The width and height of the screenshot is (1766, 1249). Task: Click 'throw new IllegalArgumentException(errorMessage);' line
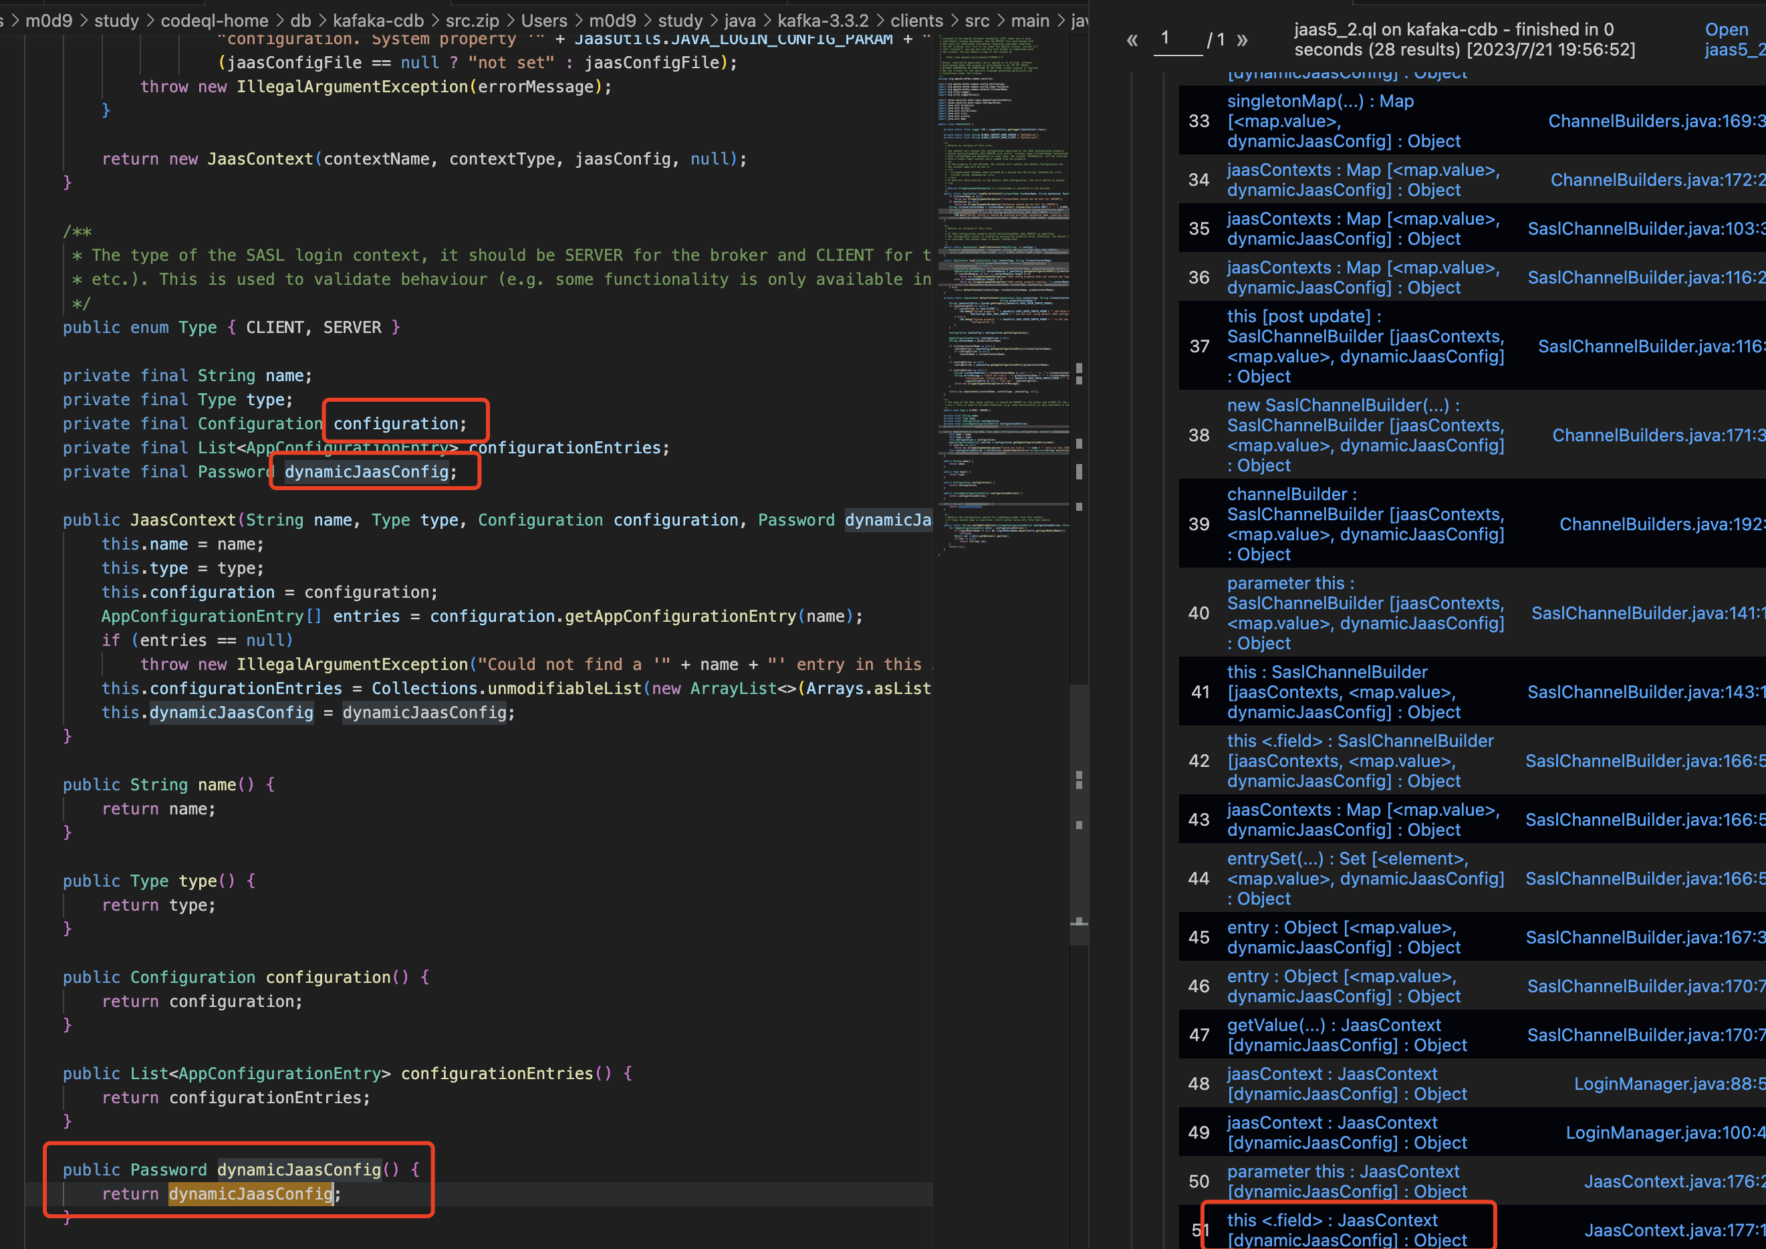[x=376, y=87]
